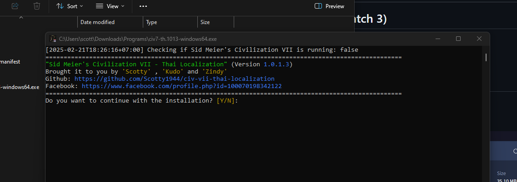Screen dimensions: 517x182
Task: Click the timestamp checking-if-running log line
Action: coord(202,50)
